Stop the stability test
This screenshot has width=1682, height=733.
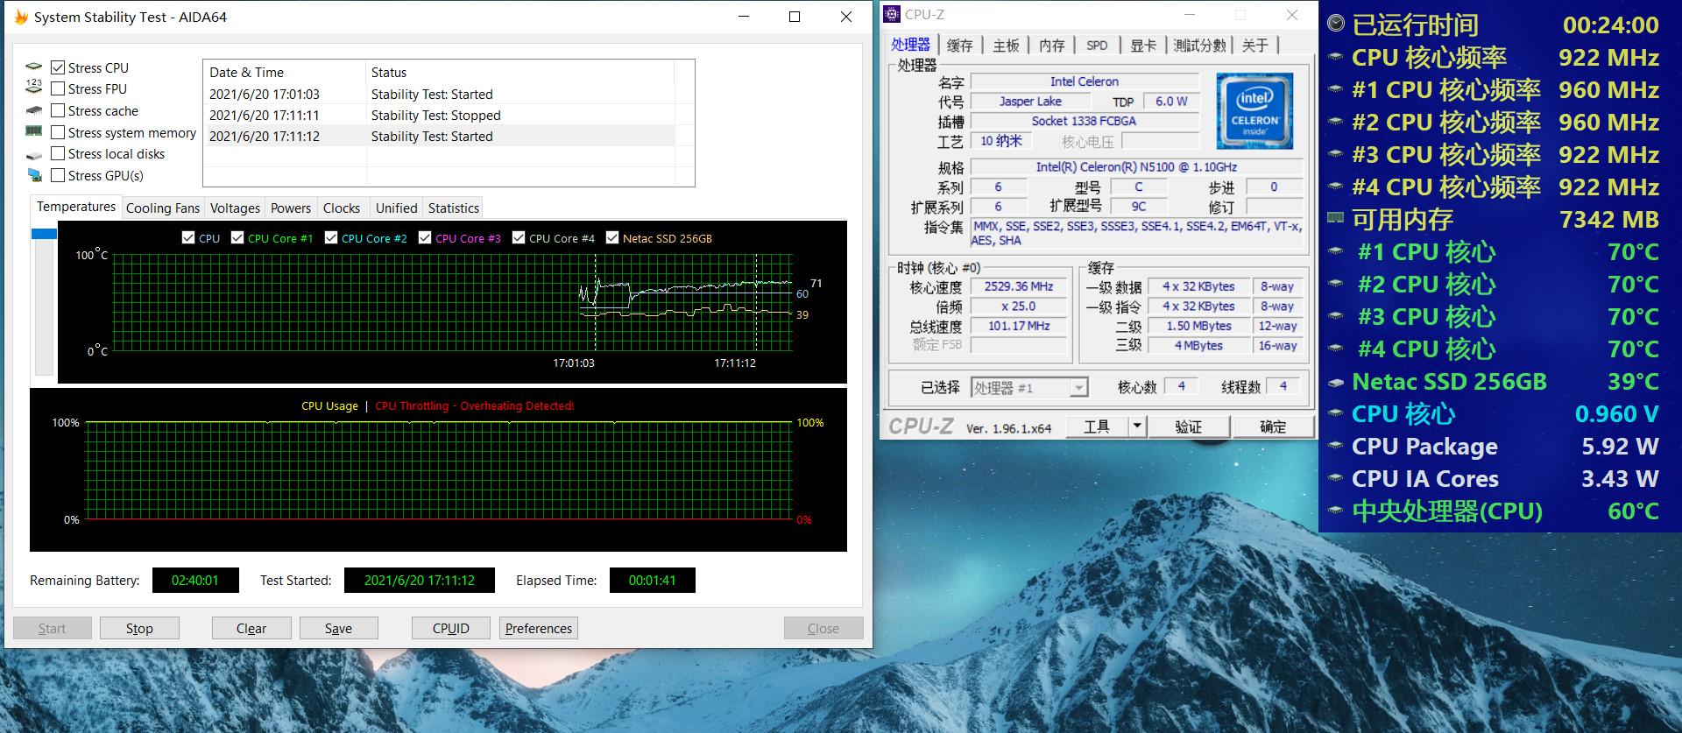click(139, 628)
